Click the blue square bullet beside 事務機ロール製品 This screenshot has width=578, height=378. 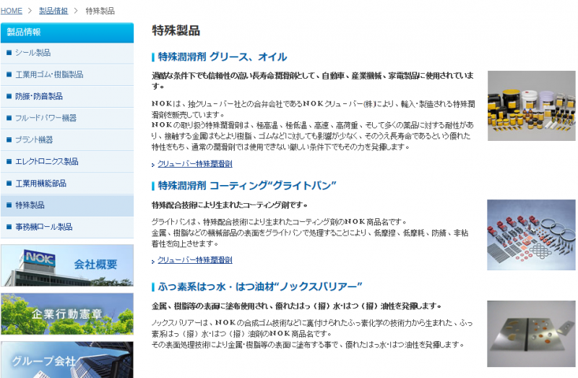click(9, 227)
